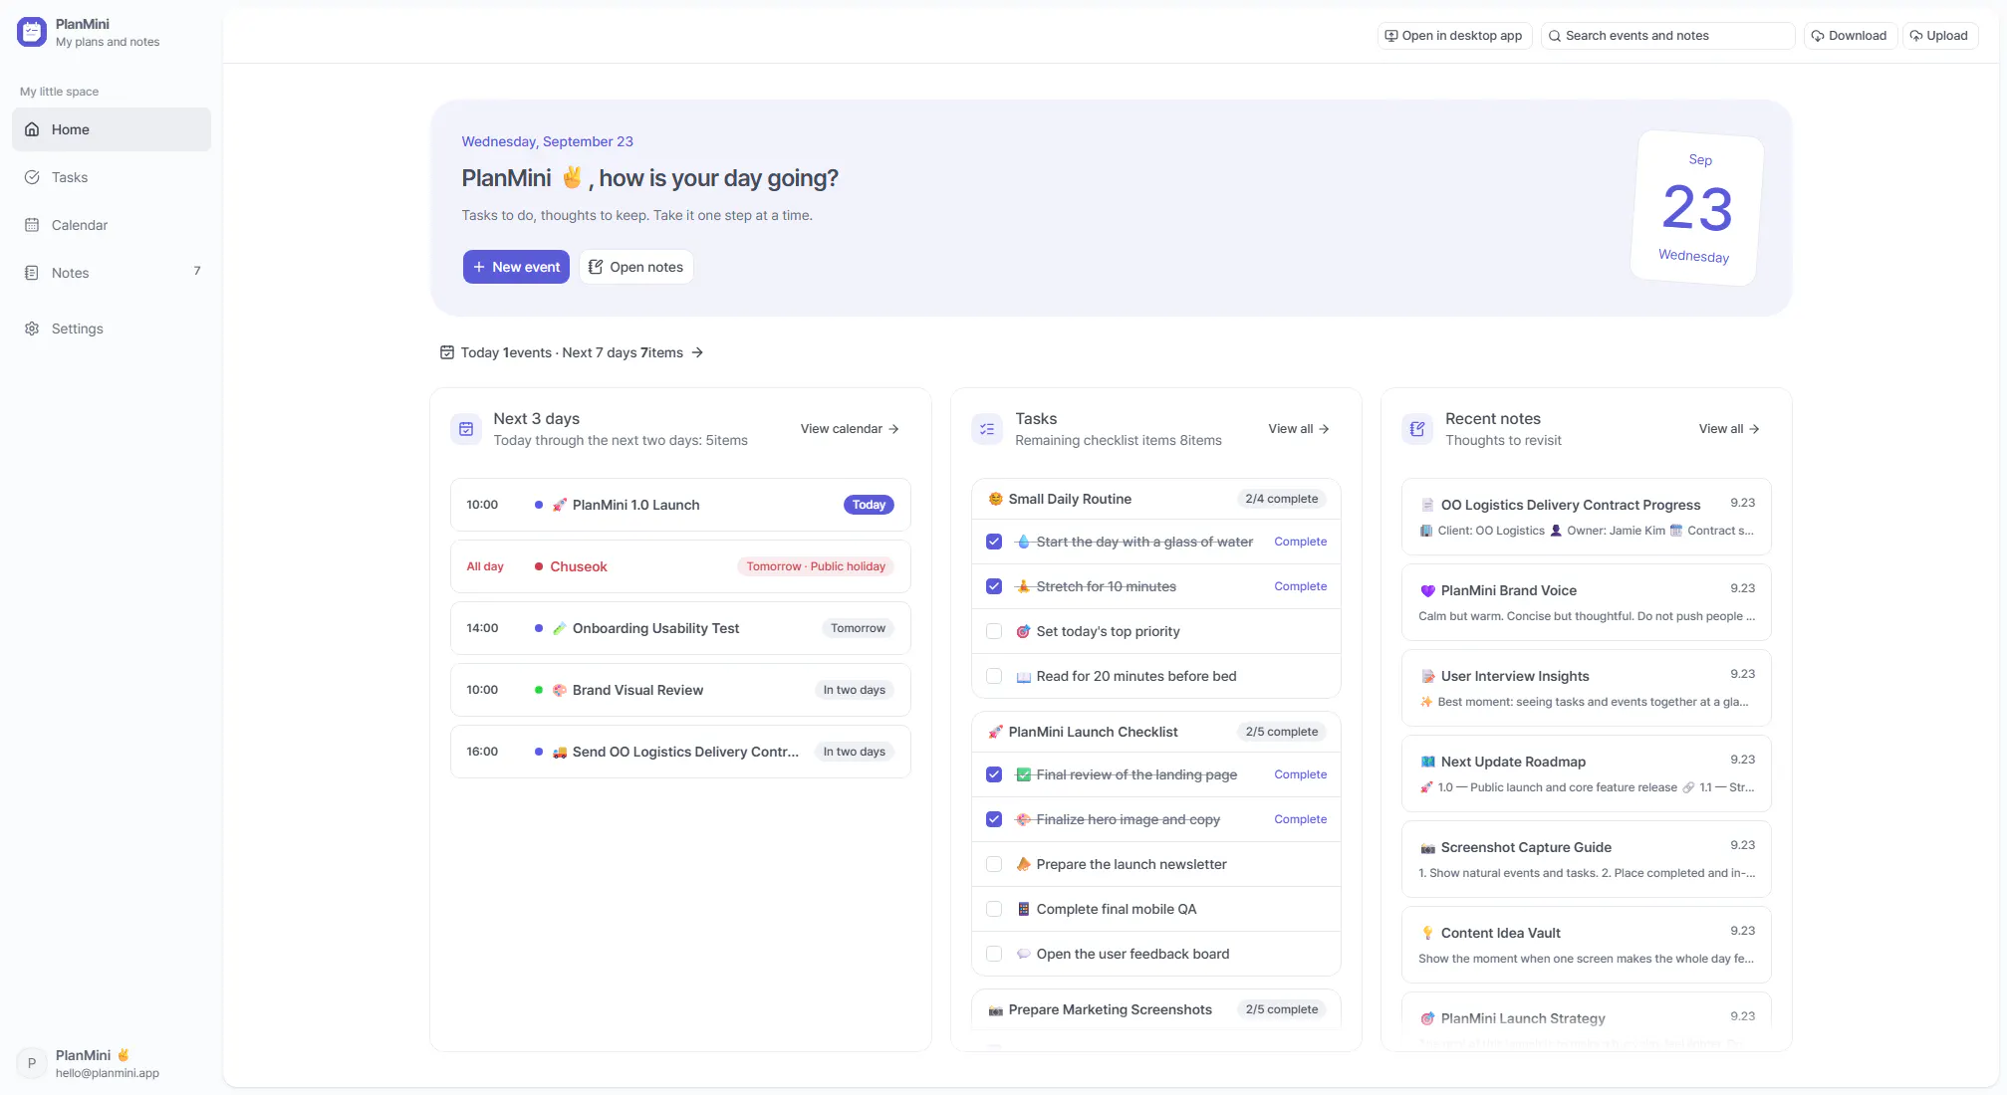Open the Brand Visual Review event
Viewport: 2007px width, 1095px height.
click(x=680, y=690)
